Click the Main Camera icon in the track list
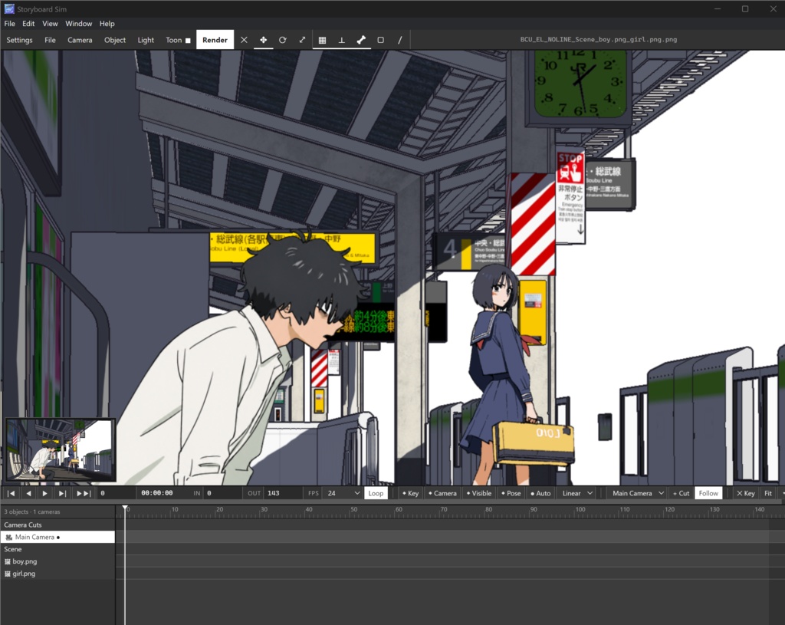This screenshot has width=785, height=625. (8, 537)
